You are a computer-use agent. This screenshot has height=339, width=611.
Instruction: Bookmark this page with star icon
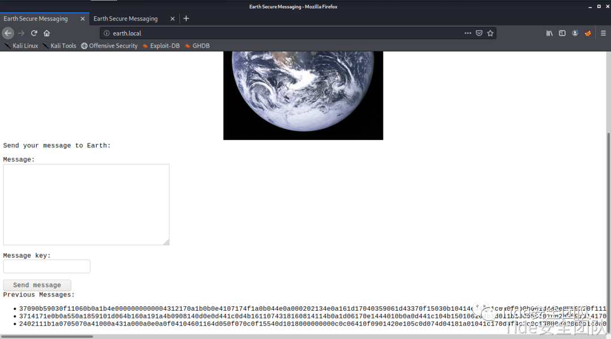pyautogui.click(x=490, y=33)
